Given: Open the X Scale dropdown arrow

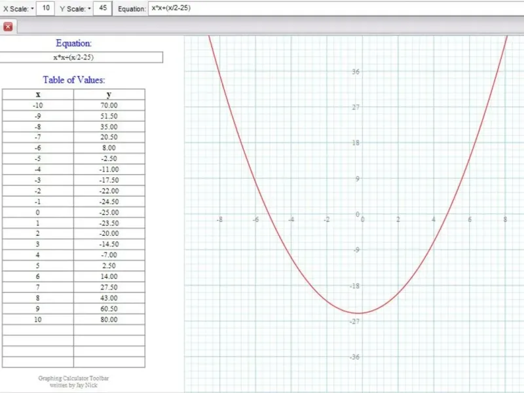Looking at the screenshot, I should [x=32, y=9].
